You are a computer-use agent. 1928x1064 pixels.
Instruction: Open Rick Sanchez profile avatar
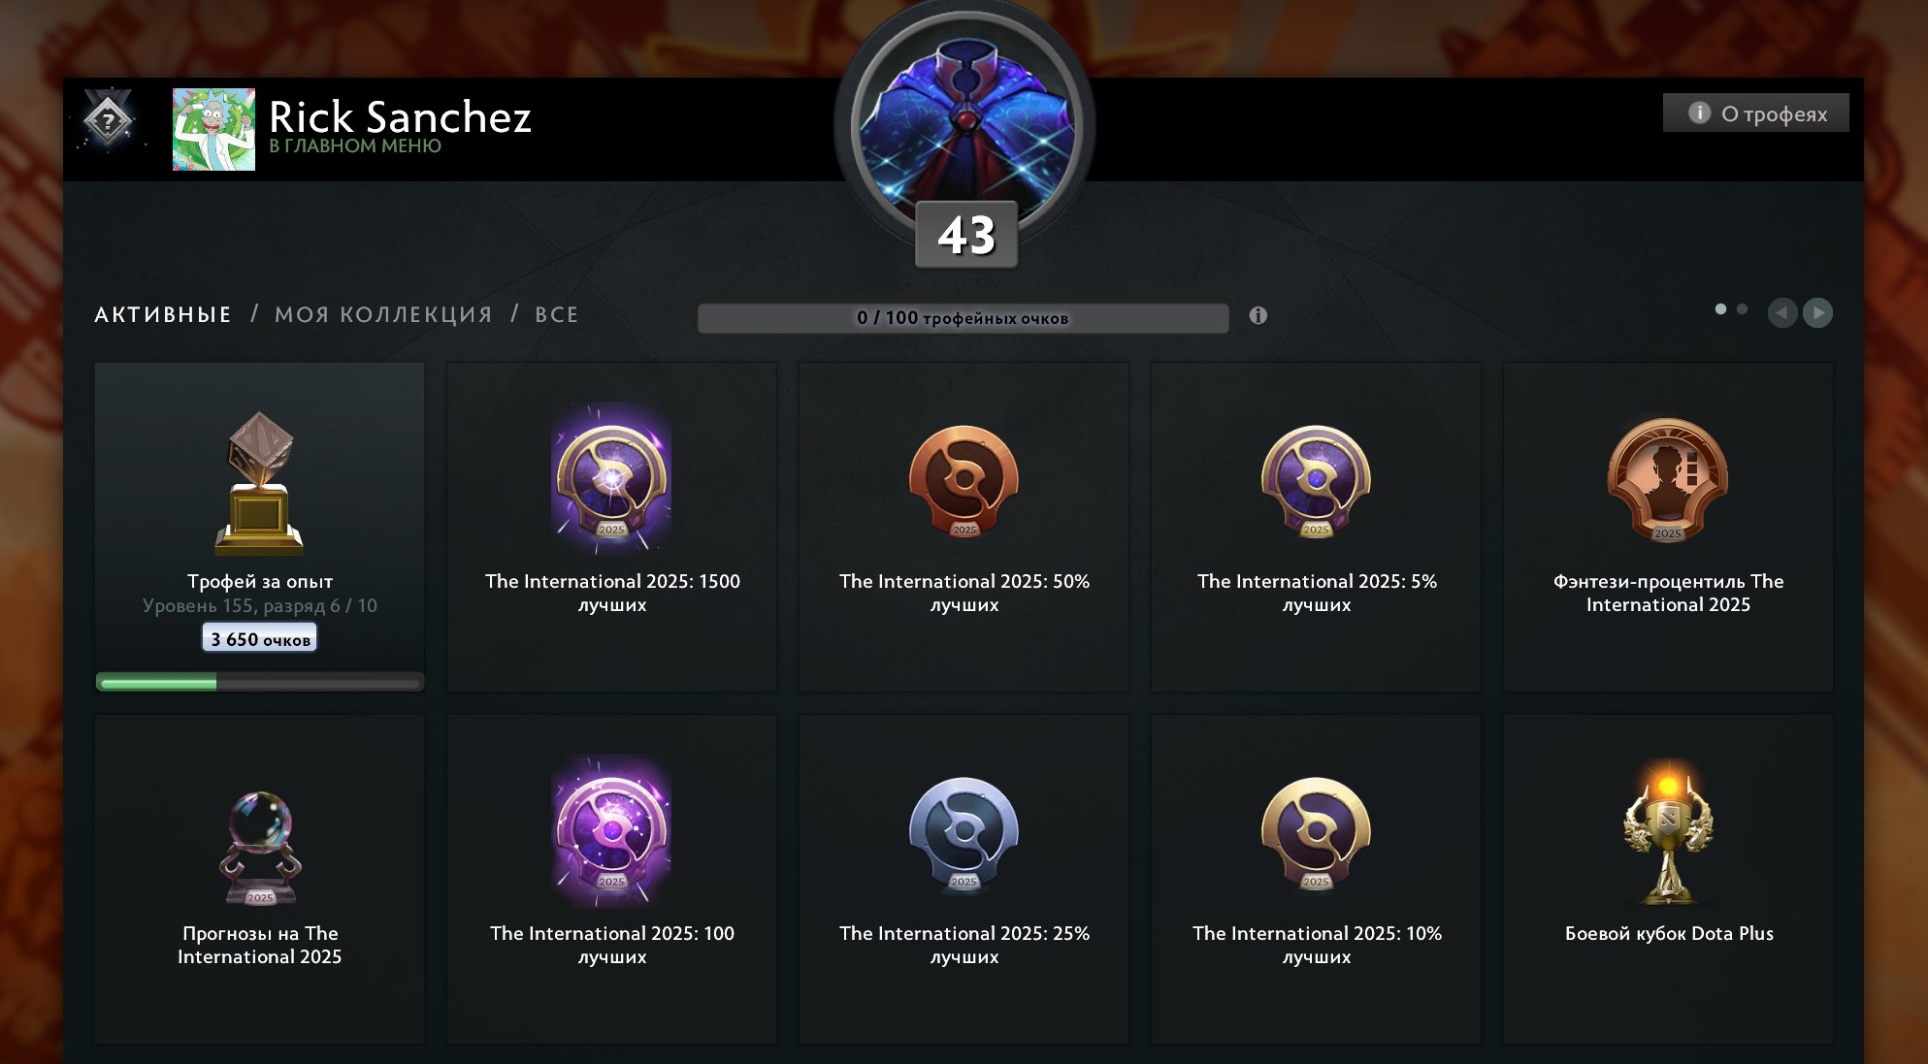point(213,130)
